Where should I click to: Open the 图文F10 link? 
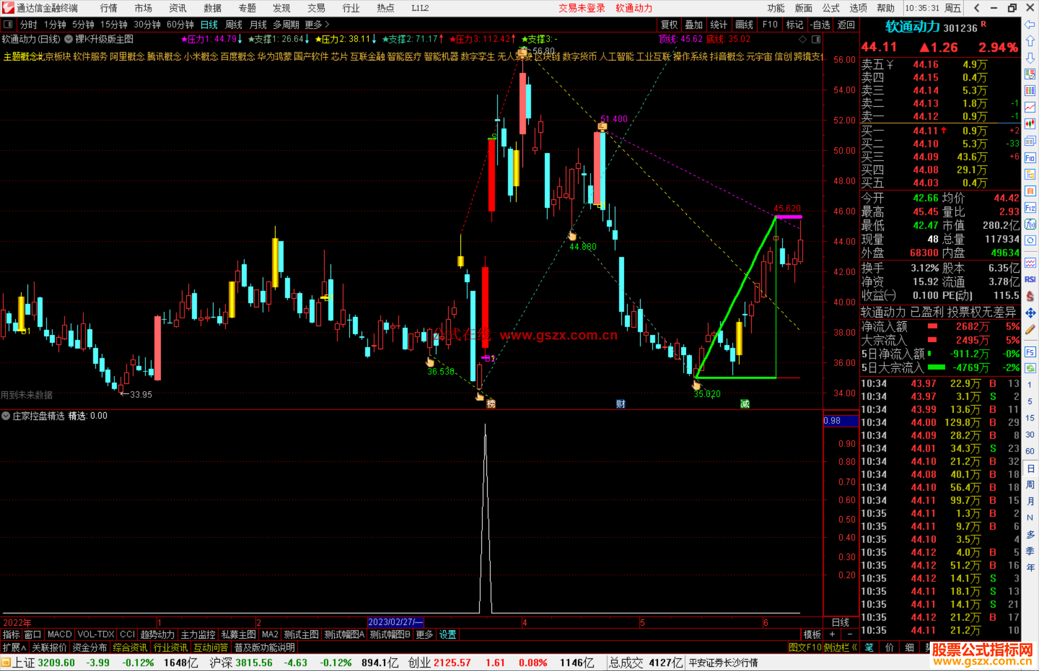coord(805,647)
